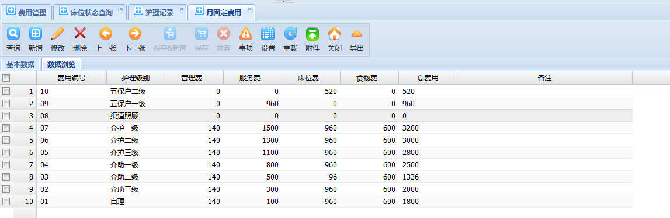This screenshot has height=218, width=670.
Task: Switch to the 床位状态查询 tab
Action: click(x=90, y=12)
